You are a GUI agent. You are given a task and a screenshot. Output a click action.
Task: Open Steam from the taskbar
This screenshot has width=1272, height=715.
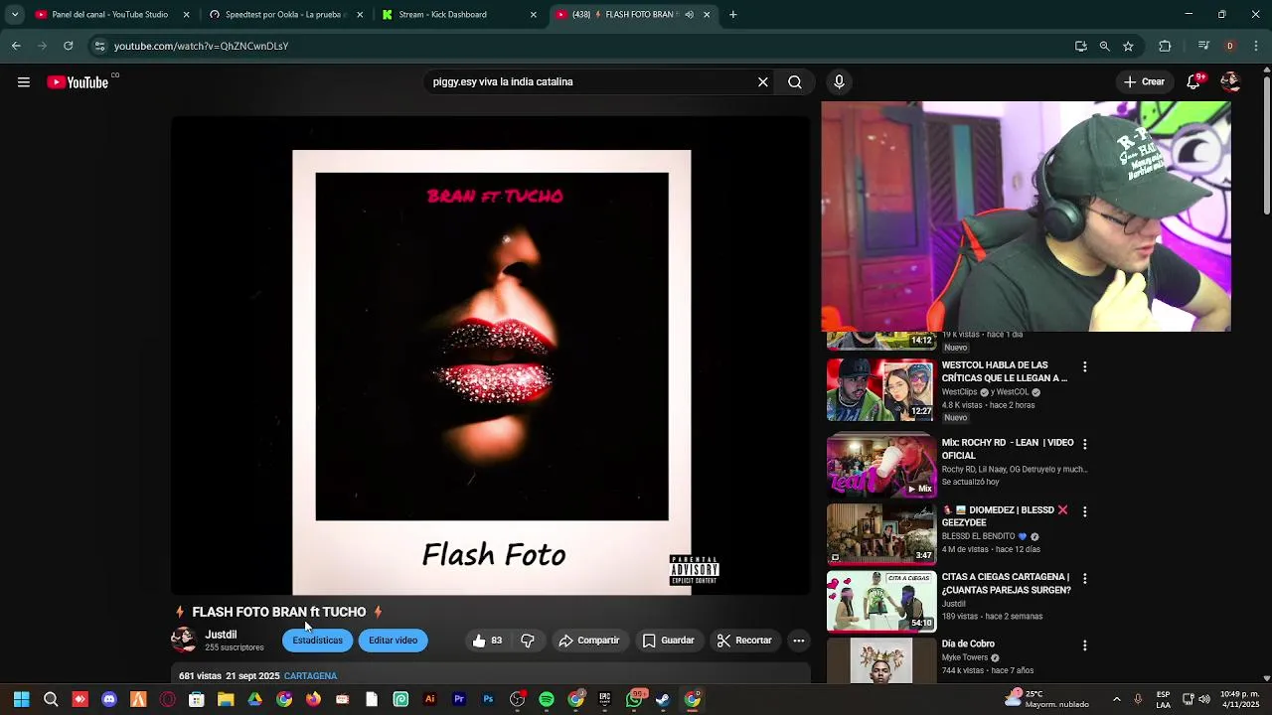(663, 699)
